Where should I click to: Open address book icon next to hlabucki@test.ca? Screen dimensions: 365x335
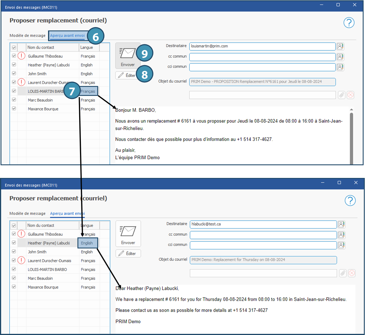[341, 224]
